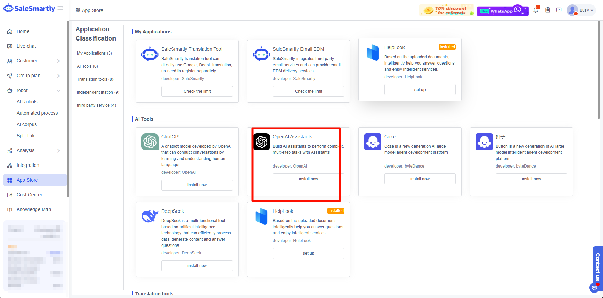Click the notification bell icon
This screenshot has width=603, height=298.
tap(536, 10)
